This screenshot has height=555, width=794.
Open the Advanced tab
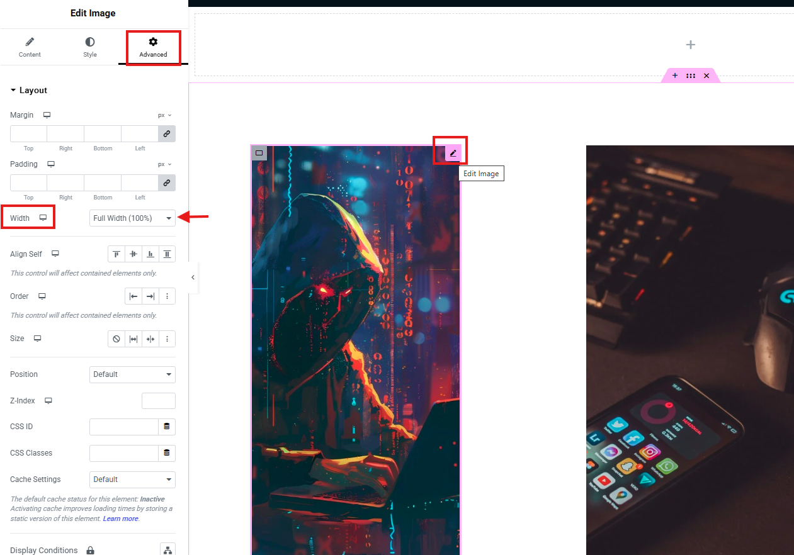153,47
